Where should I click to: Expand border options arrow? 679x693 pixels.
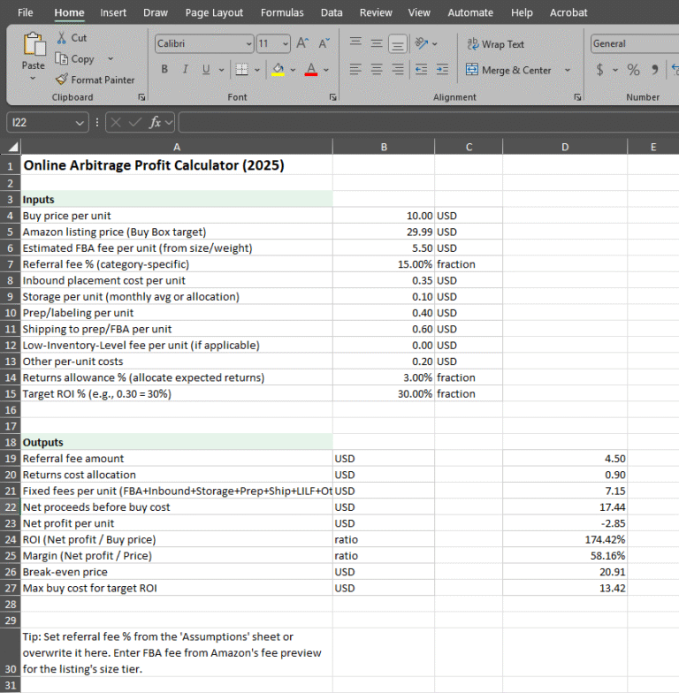point(256,70)
